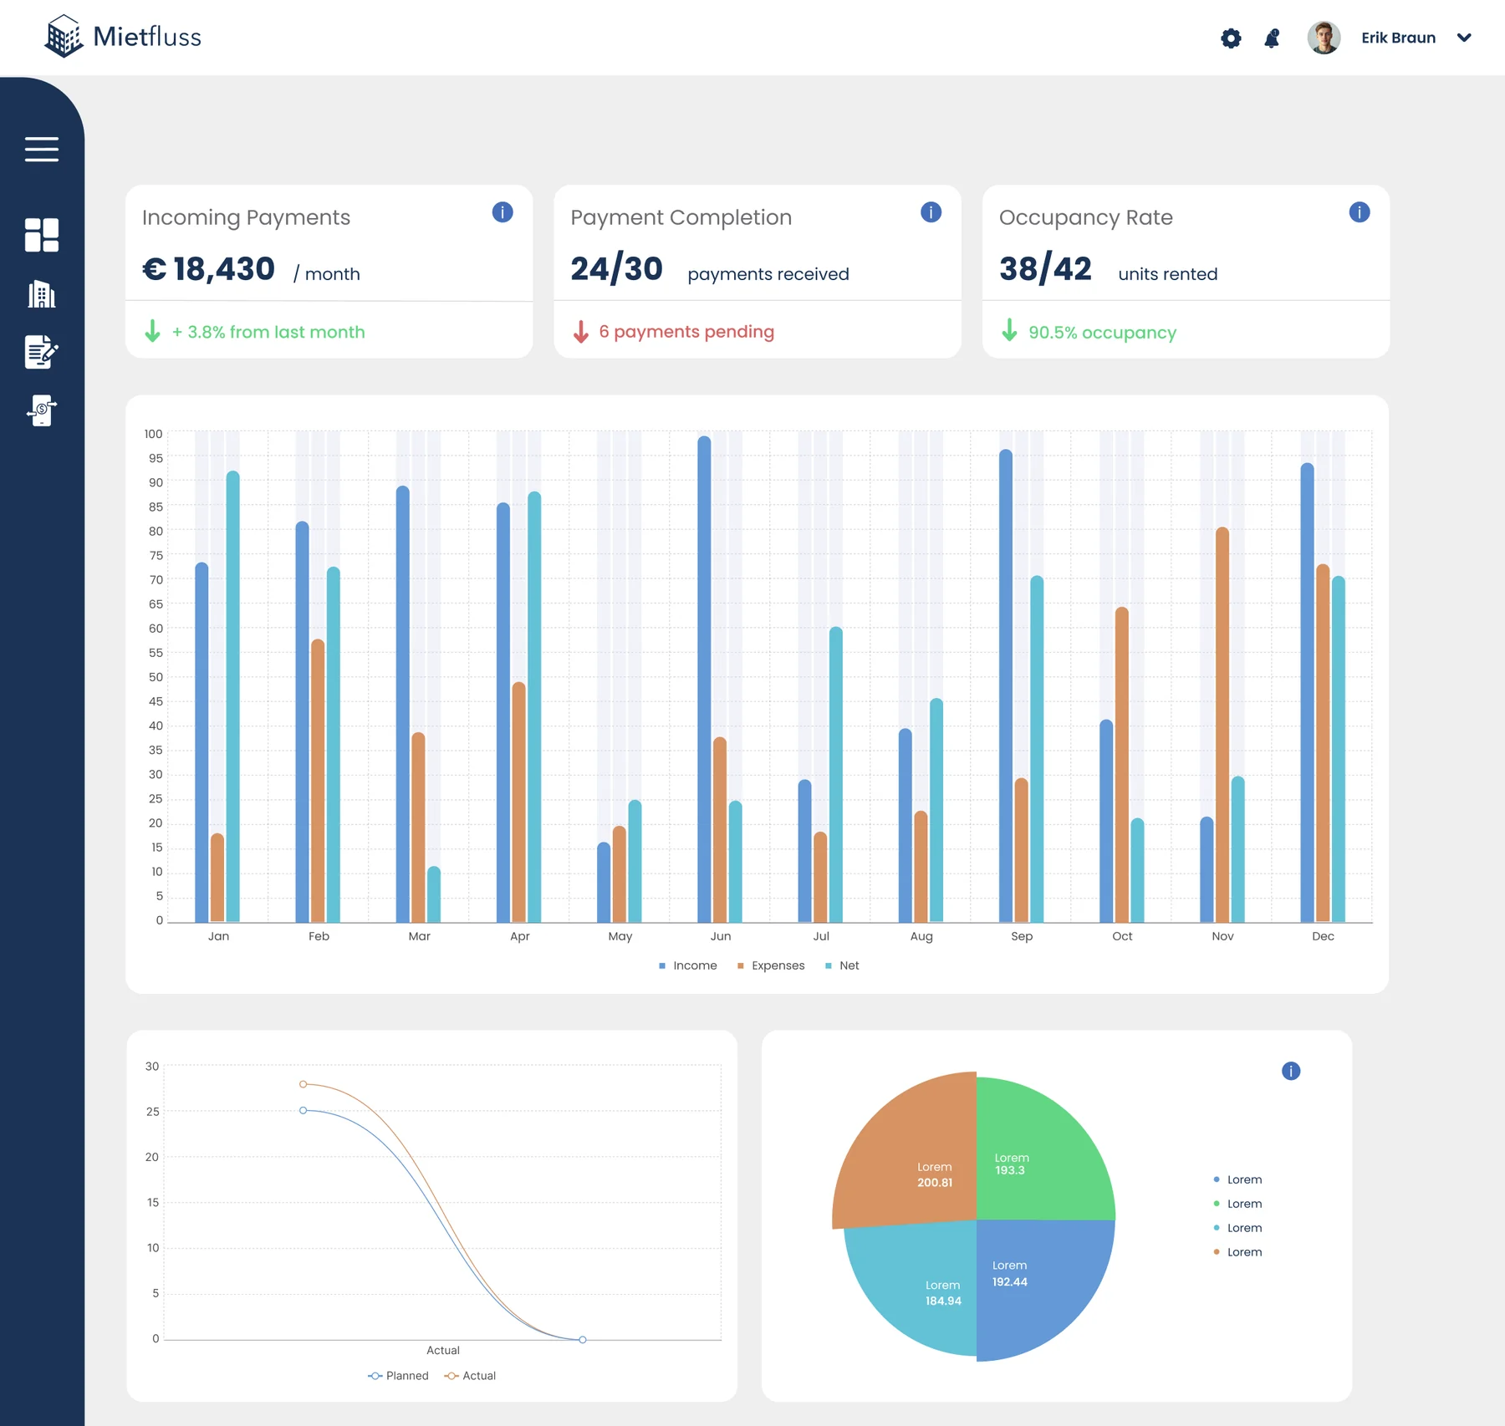This screenshot has width=1505, height=1426.
Task: Open settings gear icon
Action: (x=1231, y=38)
